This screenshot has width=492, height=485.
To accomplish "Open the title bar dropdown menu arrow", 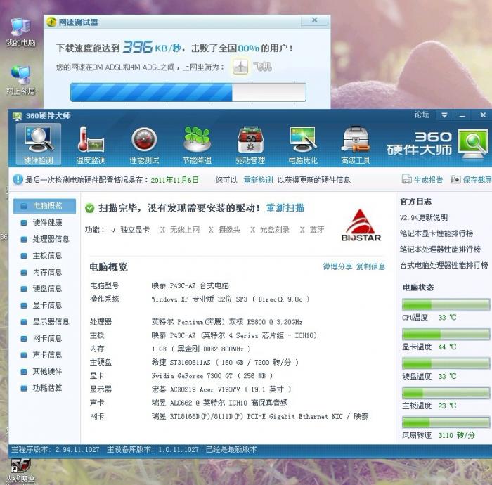I will tap(444, 115).
